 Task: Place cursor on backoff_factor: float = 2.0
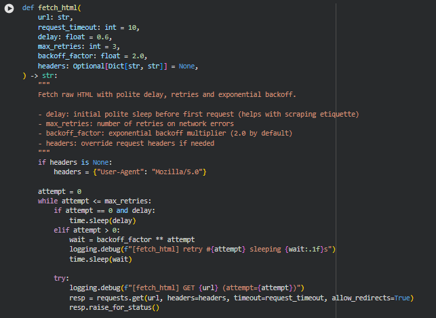(x=92, y=56)
